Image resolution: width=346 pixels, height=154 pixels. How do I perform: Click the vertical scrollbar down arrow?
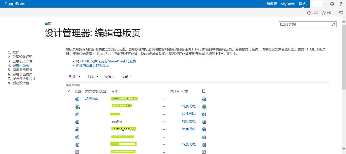pyautogui.click(x=344, y=148)
